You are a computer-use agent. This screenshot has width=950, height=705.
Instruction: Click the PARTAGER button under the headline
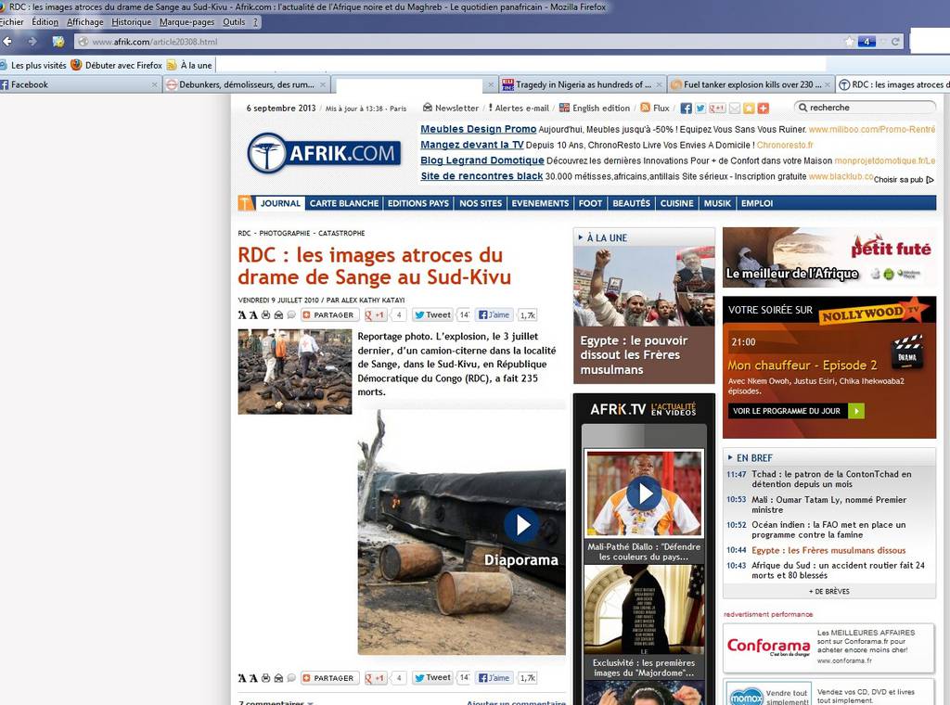(x=329, y=315)
